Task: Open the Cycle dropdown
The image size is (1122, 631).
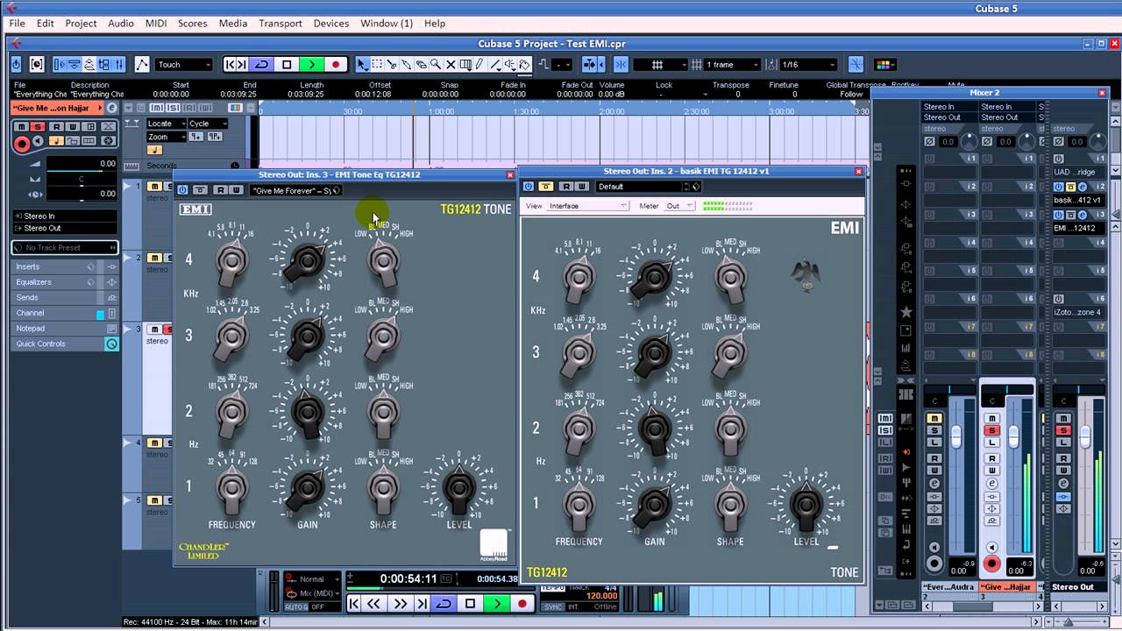Action: (x=208, y=124)
